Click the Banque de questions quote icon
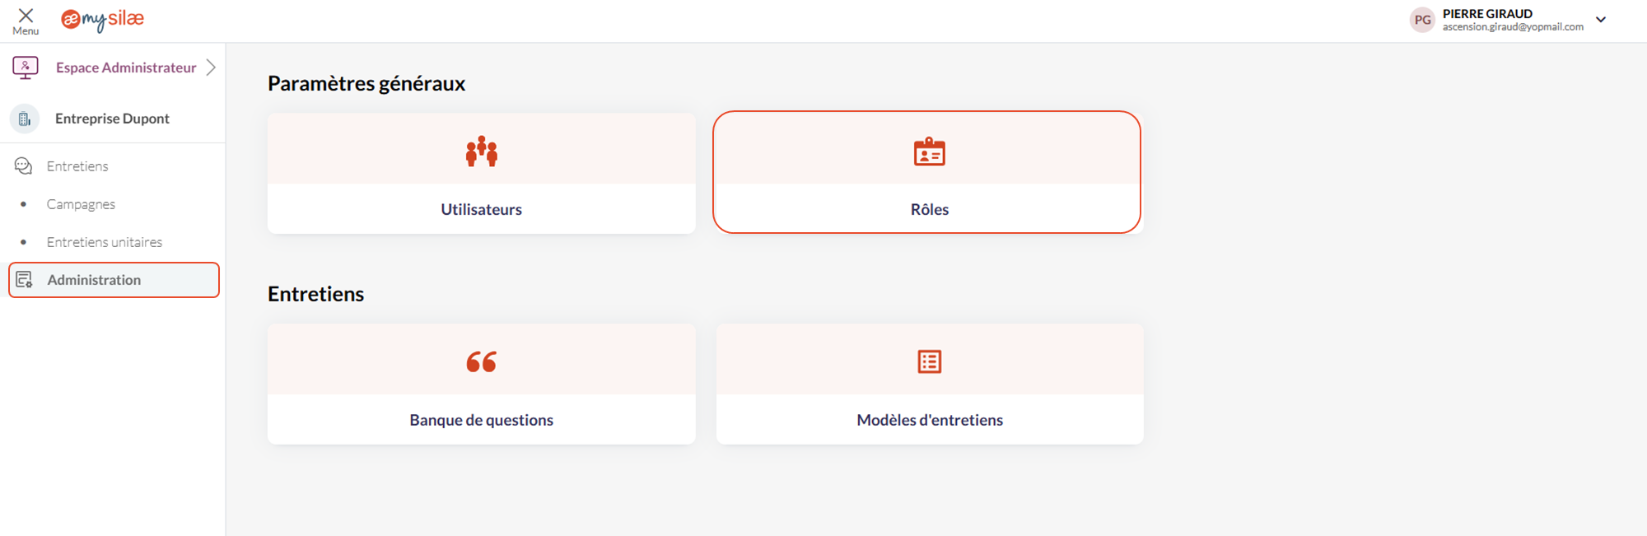Screen dimensions: 1647x536 [482, 361]
